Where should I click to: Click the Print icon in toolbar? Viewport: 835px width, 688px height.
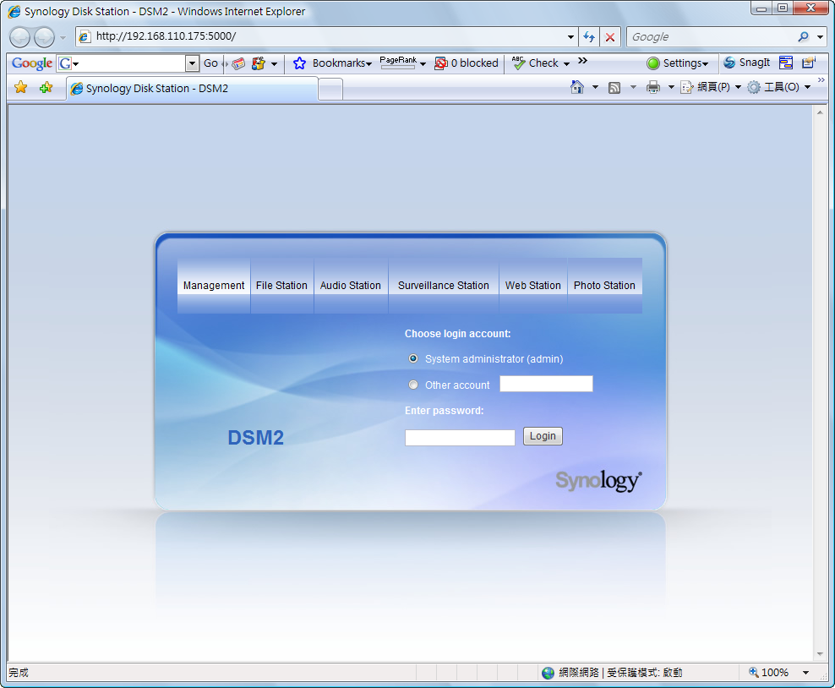tap(653, 87)
